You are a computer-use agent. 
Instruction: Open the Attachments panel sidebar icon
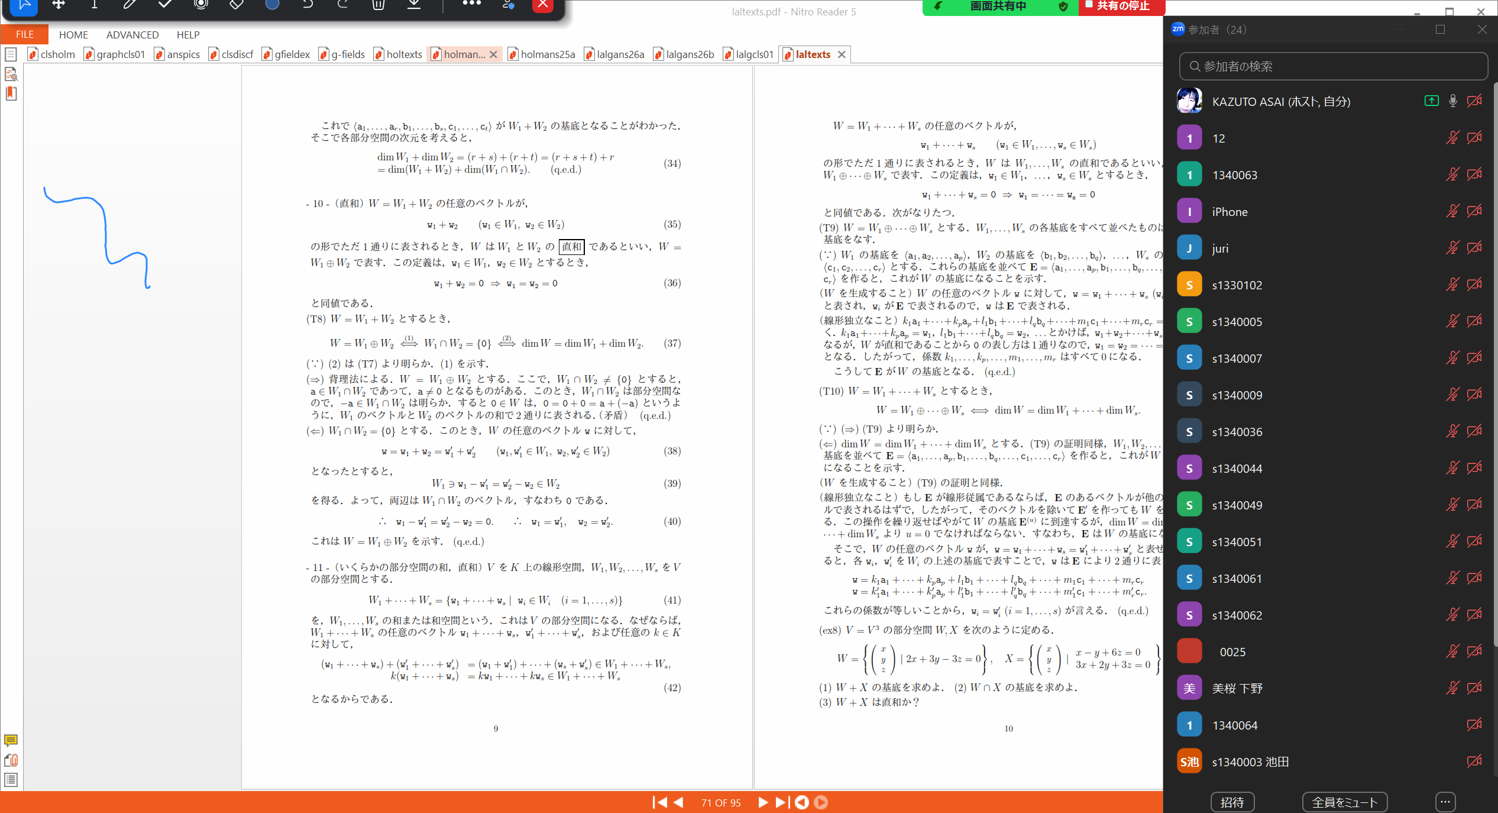tap(11, 760)
